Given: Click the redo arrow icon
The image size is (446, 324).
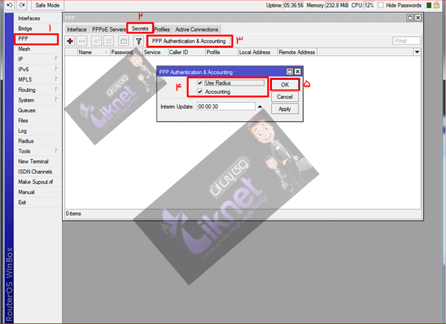Looking at the screenshot, I should 22,5.
